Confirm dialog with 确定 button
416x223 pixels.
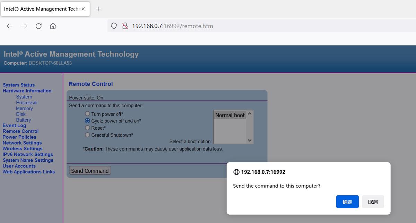point(347,202)
